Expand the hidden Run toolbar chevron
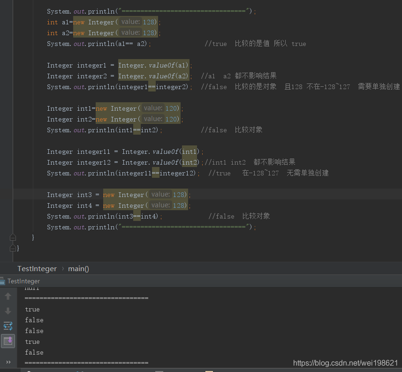Viewport: 402px width, 372px height. click(8, 362)
